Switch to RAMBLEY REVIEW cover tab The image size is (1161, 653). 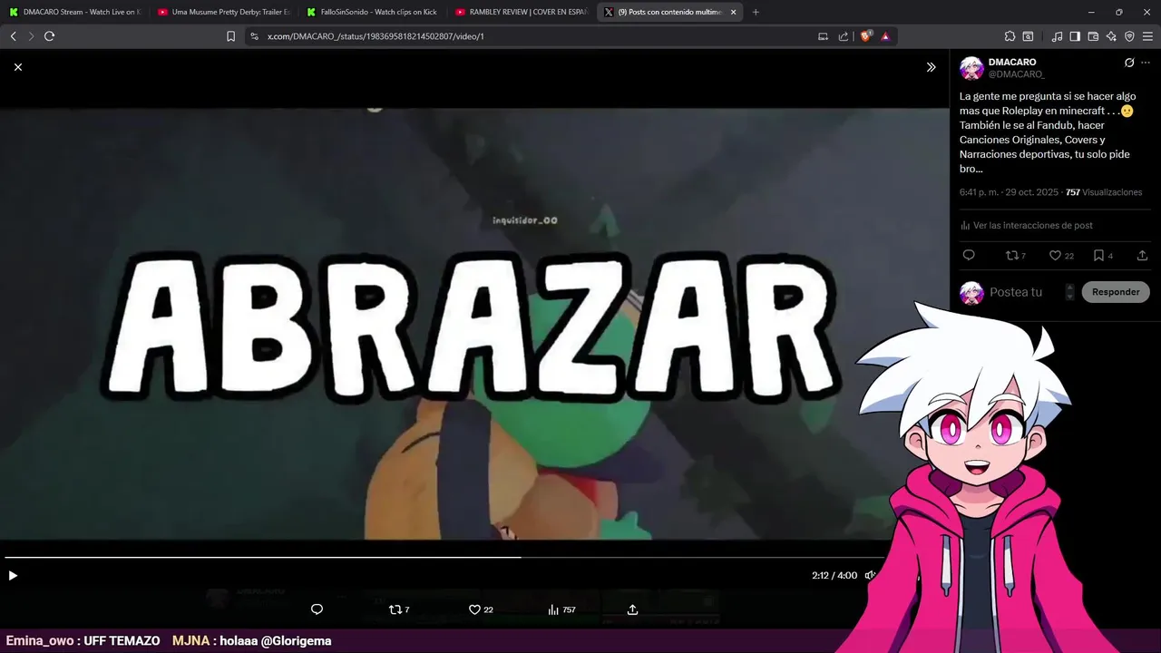522,12
